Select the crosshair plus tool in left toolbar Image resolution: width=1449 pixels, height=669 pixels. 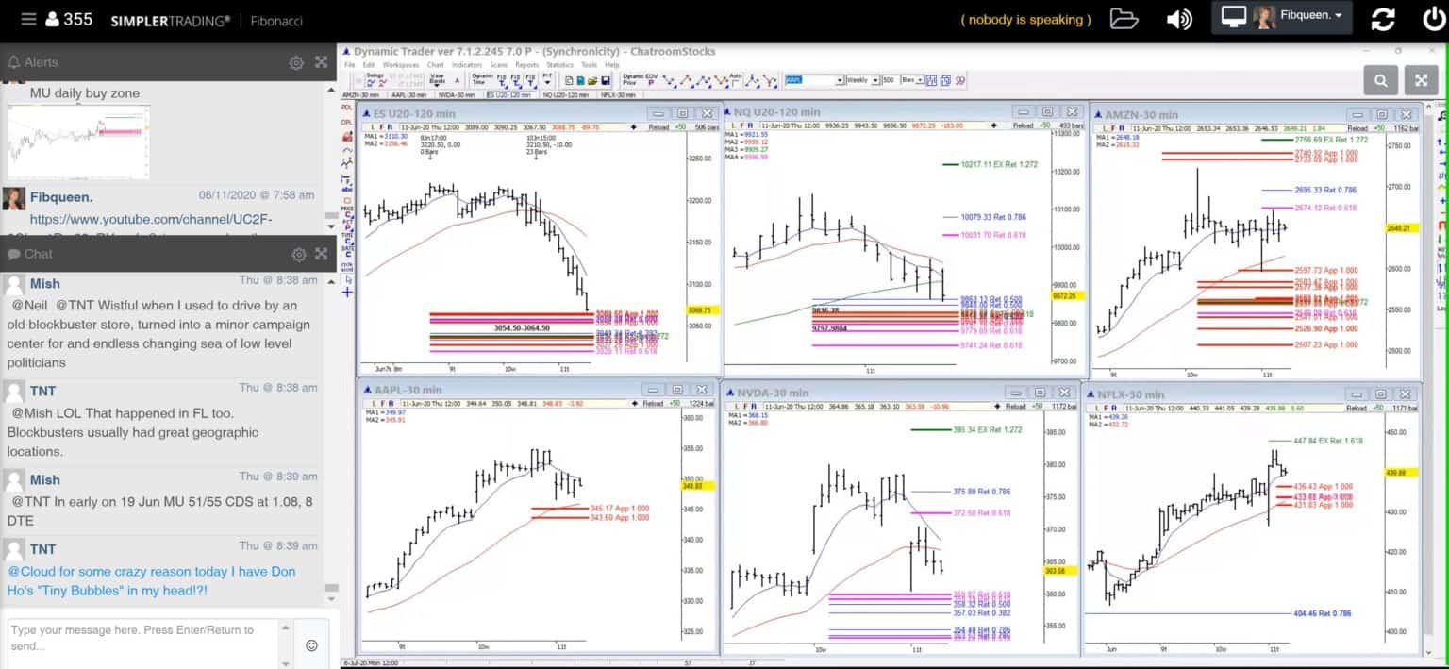[347, 293]
